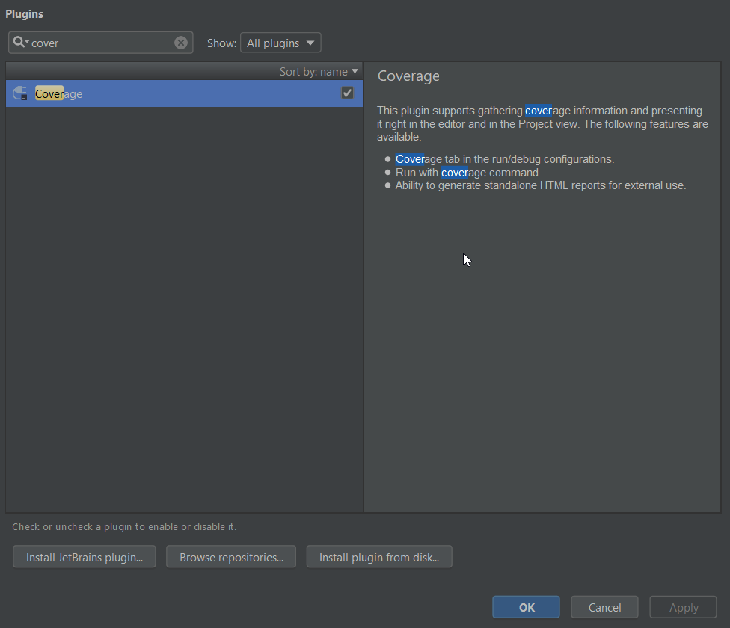This screenshot has width=730, height=628.
Task: Open the Show All plugins dropdown
Action: 280,43
